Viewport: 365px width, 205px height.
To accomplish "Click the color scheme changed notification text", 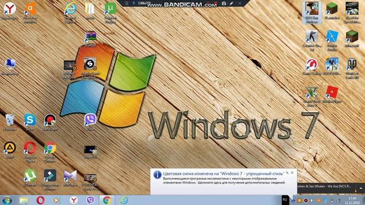I will coord(223,174).
